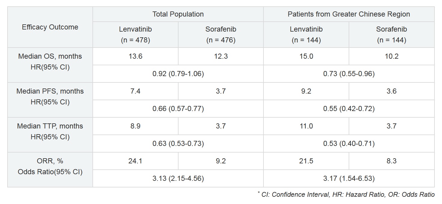This screenshot has width=442, height=204.
Task: Select the ORR, % Odds Ratio row label
Action: 50,166
